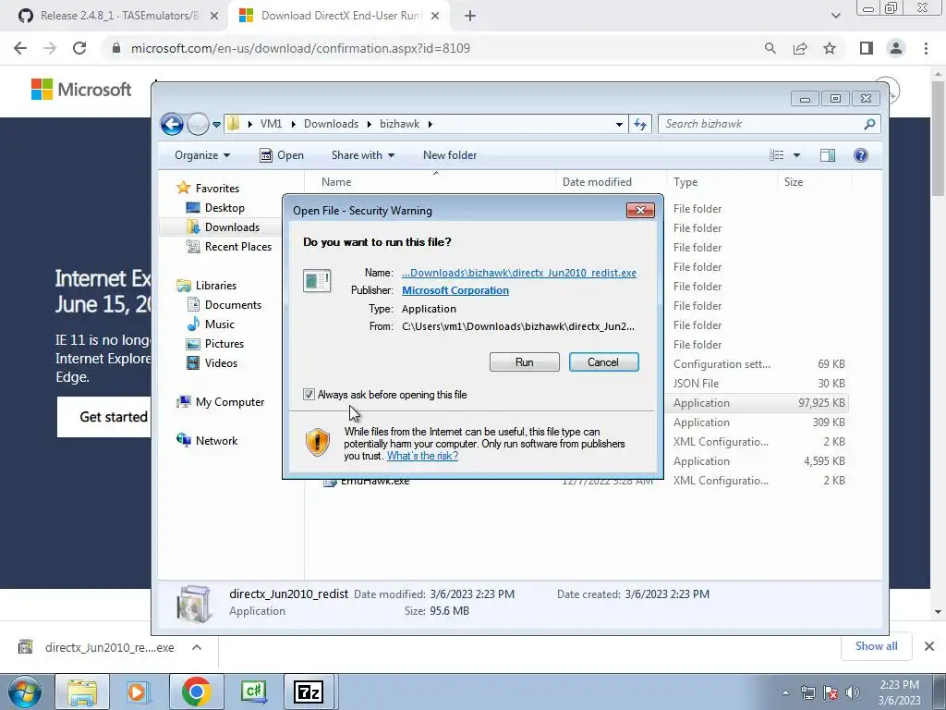
Task: Launch media player from the taskbar
Action: click(139, 692)
